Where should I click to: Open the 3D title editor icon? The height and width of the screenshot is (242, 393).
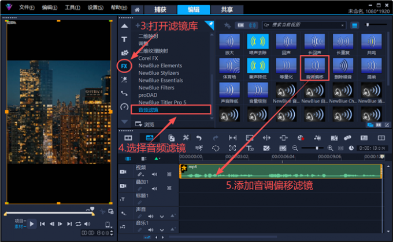pyautogui.click(x=250, y=148)
